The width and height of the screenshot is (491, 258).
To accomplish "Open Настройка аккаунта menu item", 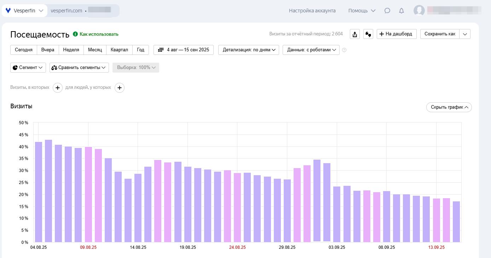I will click(312, 11).
